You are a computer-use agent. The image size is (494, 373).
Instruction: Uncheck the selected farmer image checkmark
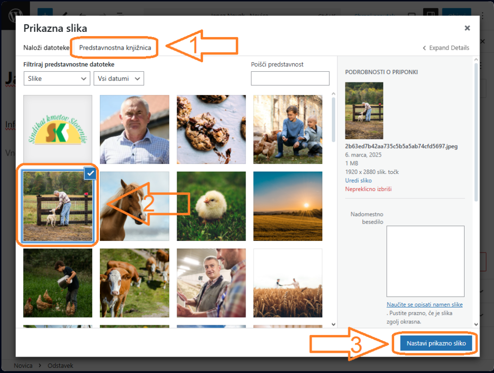[90, 173]
